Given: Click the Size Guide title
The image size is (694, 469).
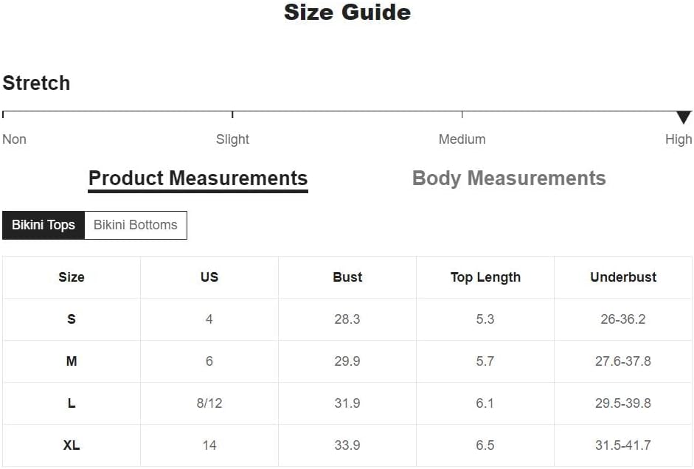Looking at the screenshot, I should (347, 13).
